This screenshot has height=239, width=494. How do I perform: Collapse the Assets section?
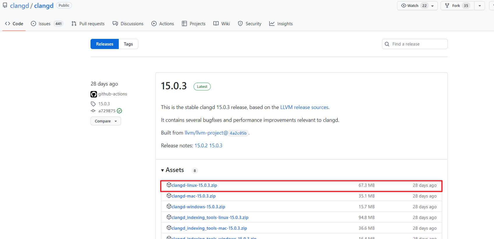pyautogui.click(x=173, y=170)
